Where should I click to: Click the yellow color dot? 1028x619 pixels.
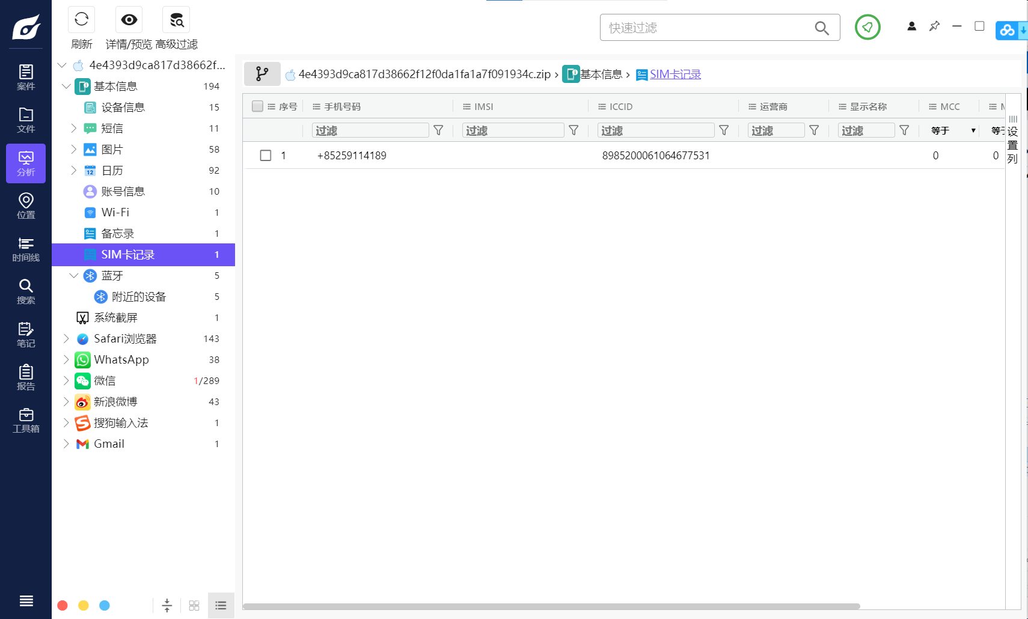tap(84, 605)
